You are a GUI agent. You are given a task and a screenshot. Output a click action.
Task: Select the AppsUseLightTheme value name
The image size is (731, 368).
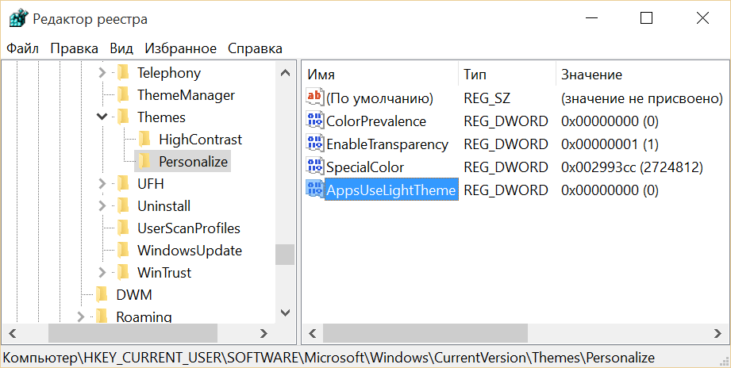391,190
